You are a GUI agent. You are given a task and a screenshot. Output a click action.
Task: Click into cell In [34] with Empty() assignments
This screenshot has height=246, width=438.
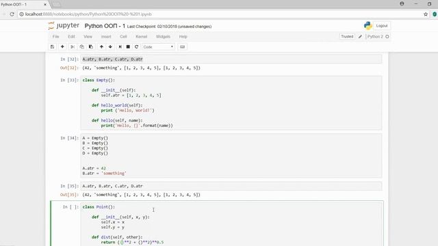pos(231,156)
